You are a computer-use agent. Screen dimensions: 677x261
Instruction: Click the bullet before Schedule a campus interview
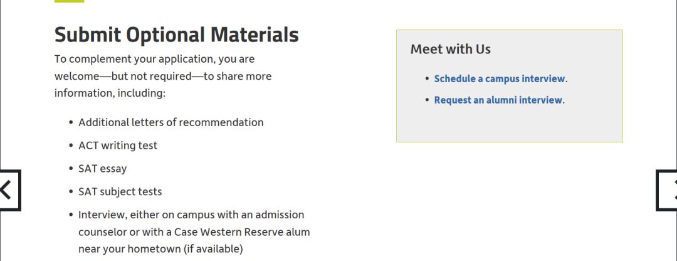point(427,78)
